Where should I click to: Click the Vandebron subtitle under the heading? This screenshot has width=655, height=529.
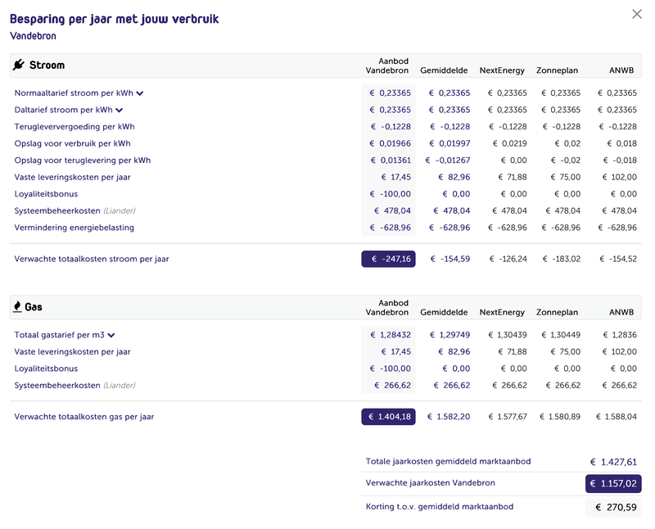33,36
